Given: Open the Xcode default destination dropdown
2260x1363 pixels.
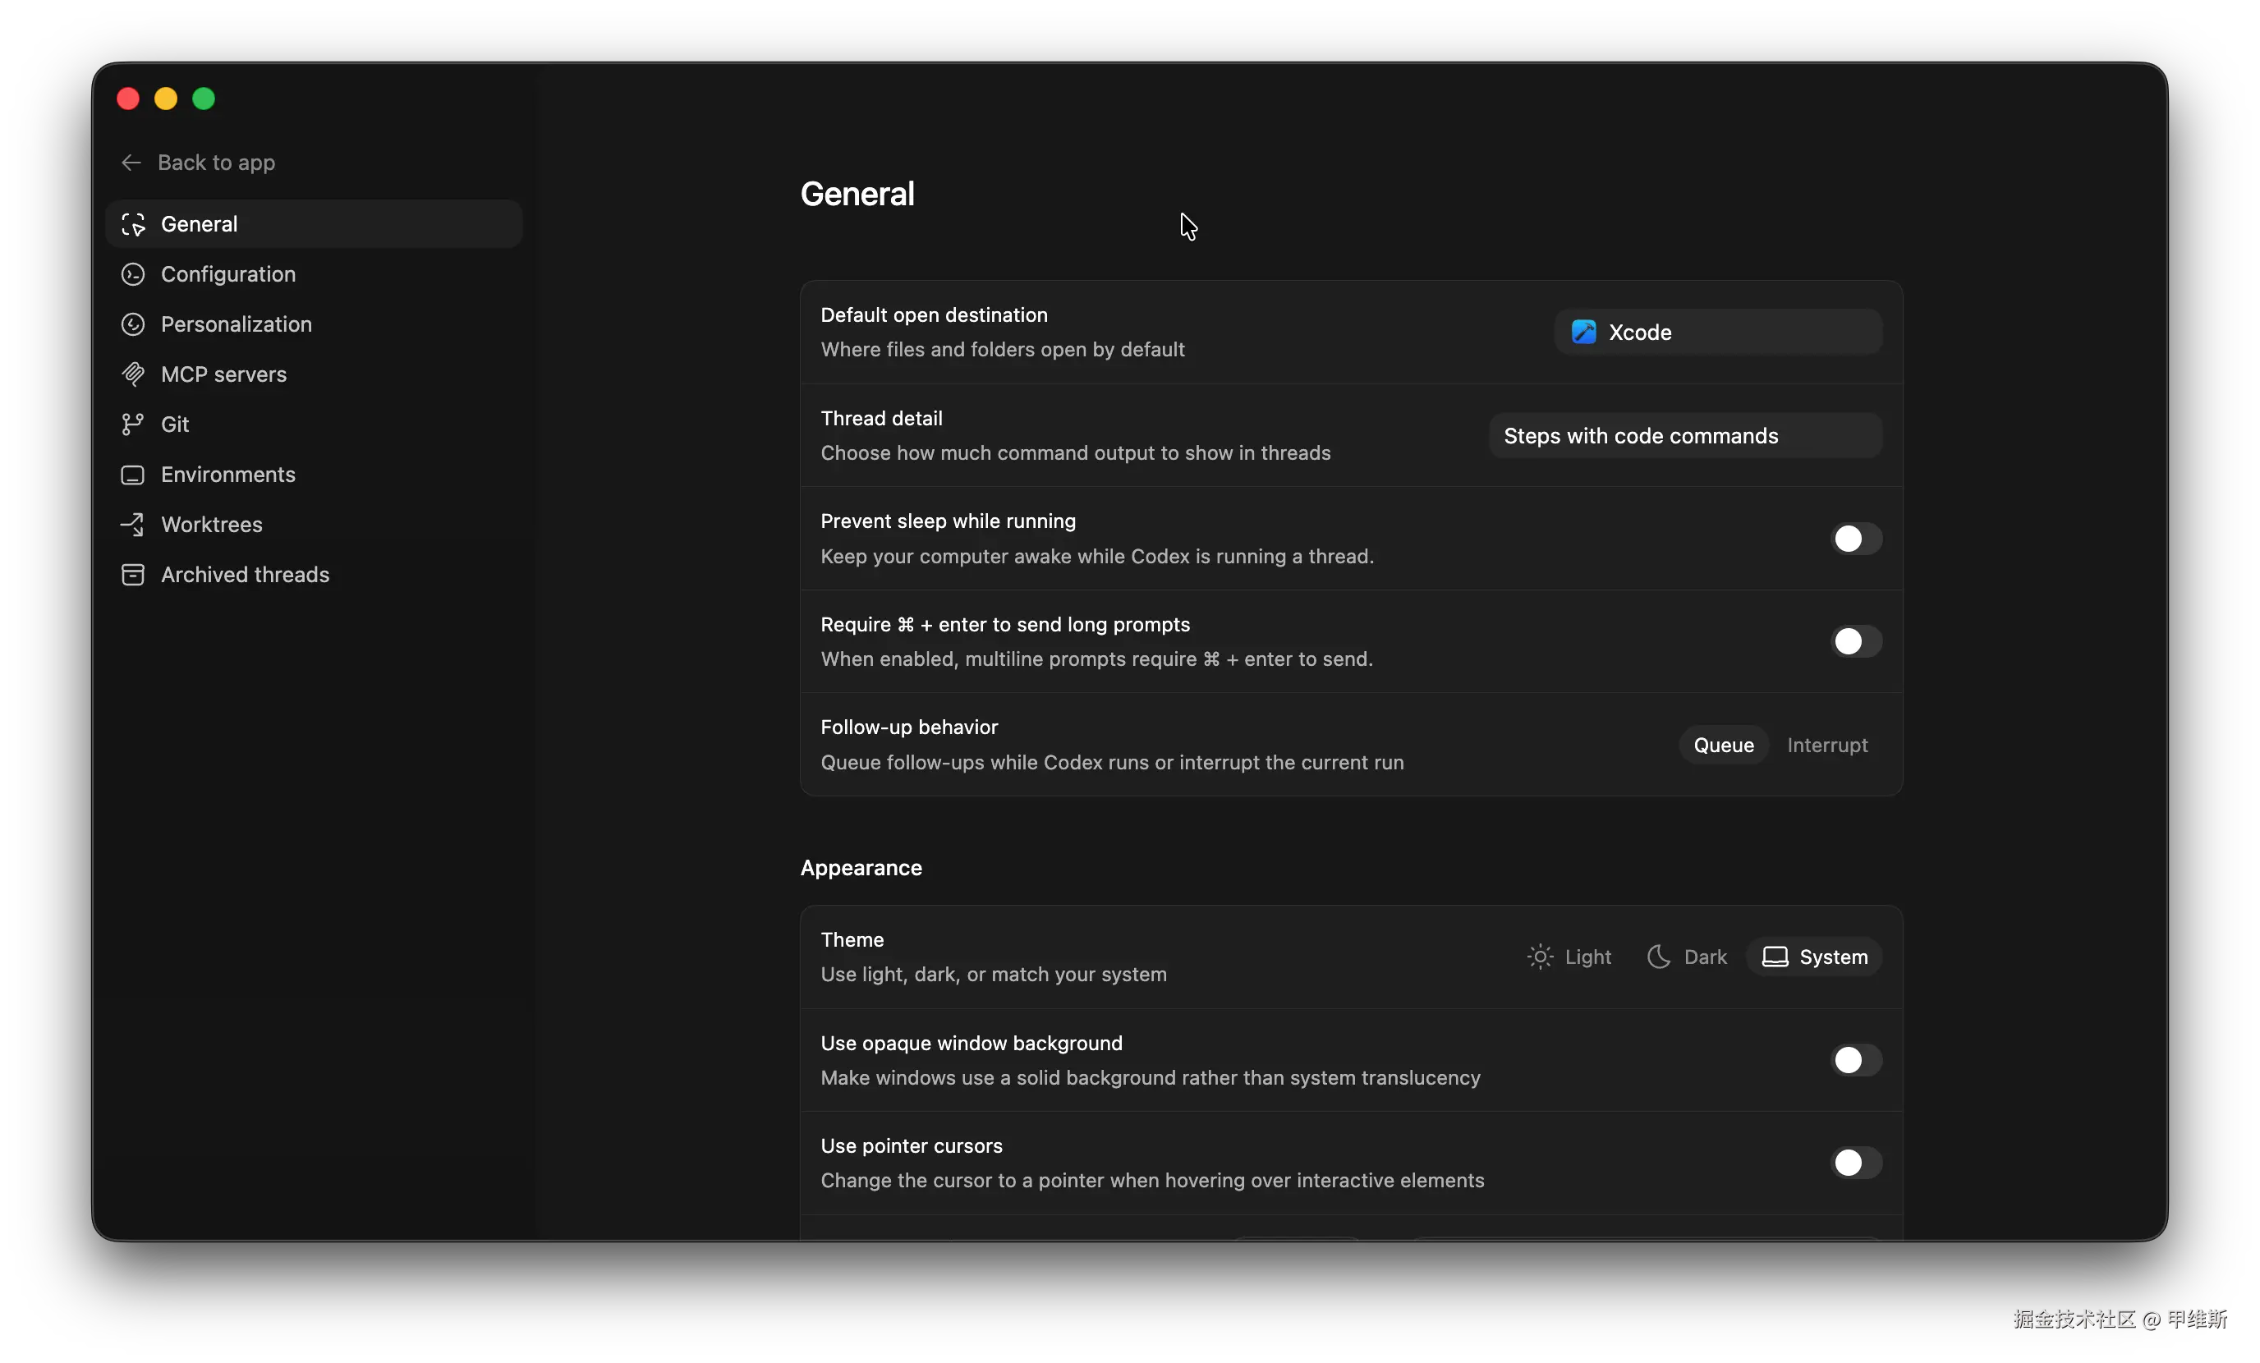Looking at the screenshot, I should tap(1717, 333).
